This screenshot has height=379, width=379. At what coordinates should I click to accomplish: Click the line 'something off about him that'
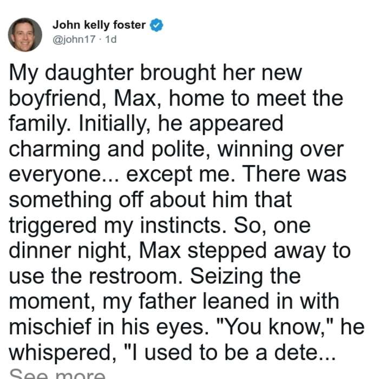151,200
